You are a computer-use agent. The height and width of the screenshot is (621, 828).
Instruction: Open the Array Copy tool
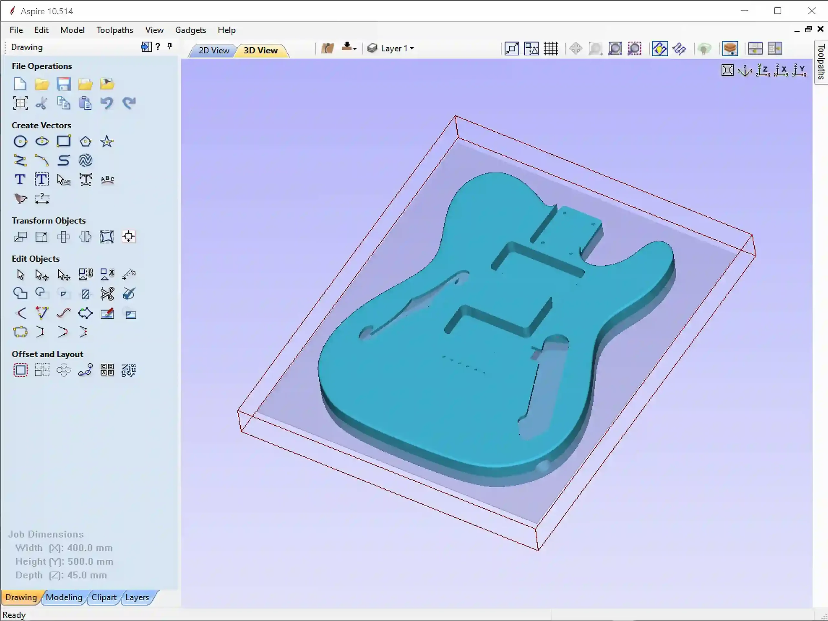click(42, 370)
